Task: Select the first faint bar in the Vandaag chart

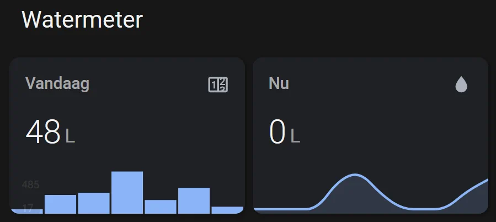Action: tap(27, 212)
